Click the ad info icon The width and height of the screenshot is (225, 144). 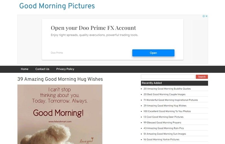[203, 16]
